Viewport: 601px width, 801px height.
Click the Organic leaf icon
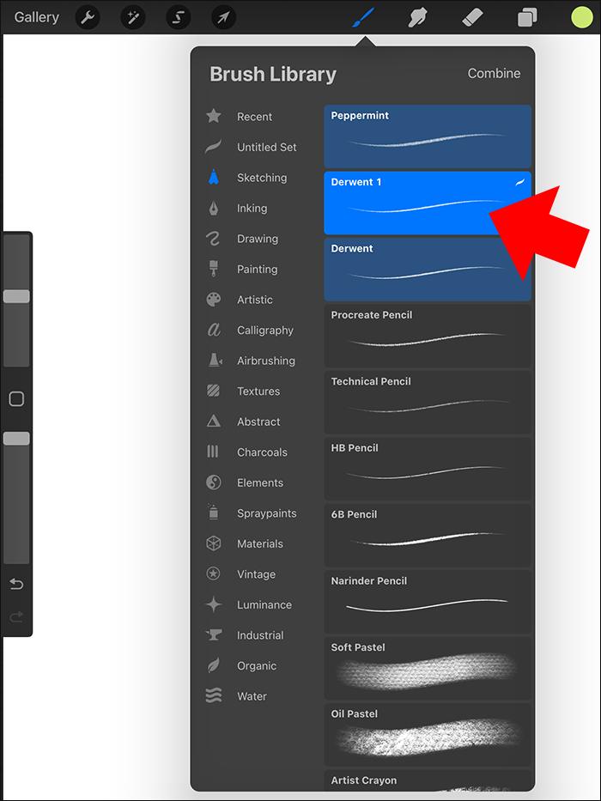click(x=214, y=665)
